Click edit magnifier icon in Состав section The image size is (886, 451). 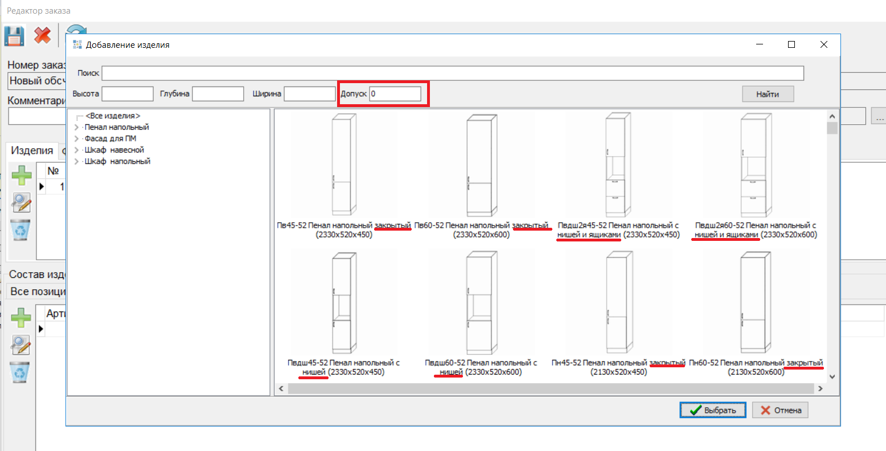(x=22, y=345)
